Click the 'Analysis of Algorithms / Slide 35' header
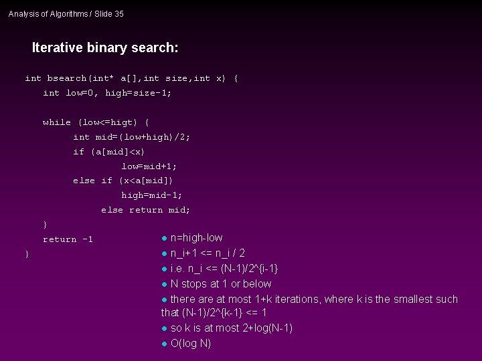 click(66, 14)
